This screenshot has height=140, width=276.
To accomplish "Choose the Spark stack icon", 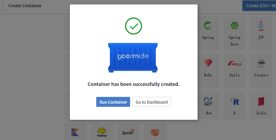I will click(128, 132).
